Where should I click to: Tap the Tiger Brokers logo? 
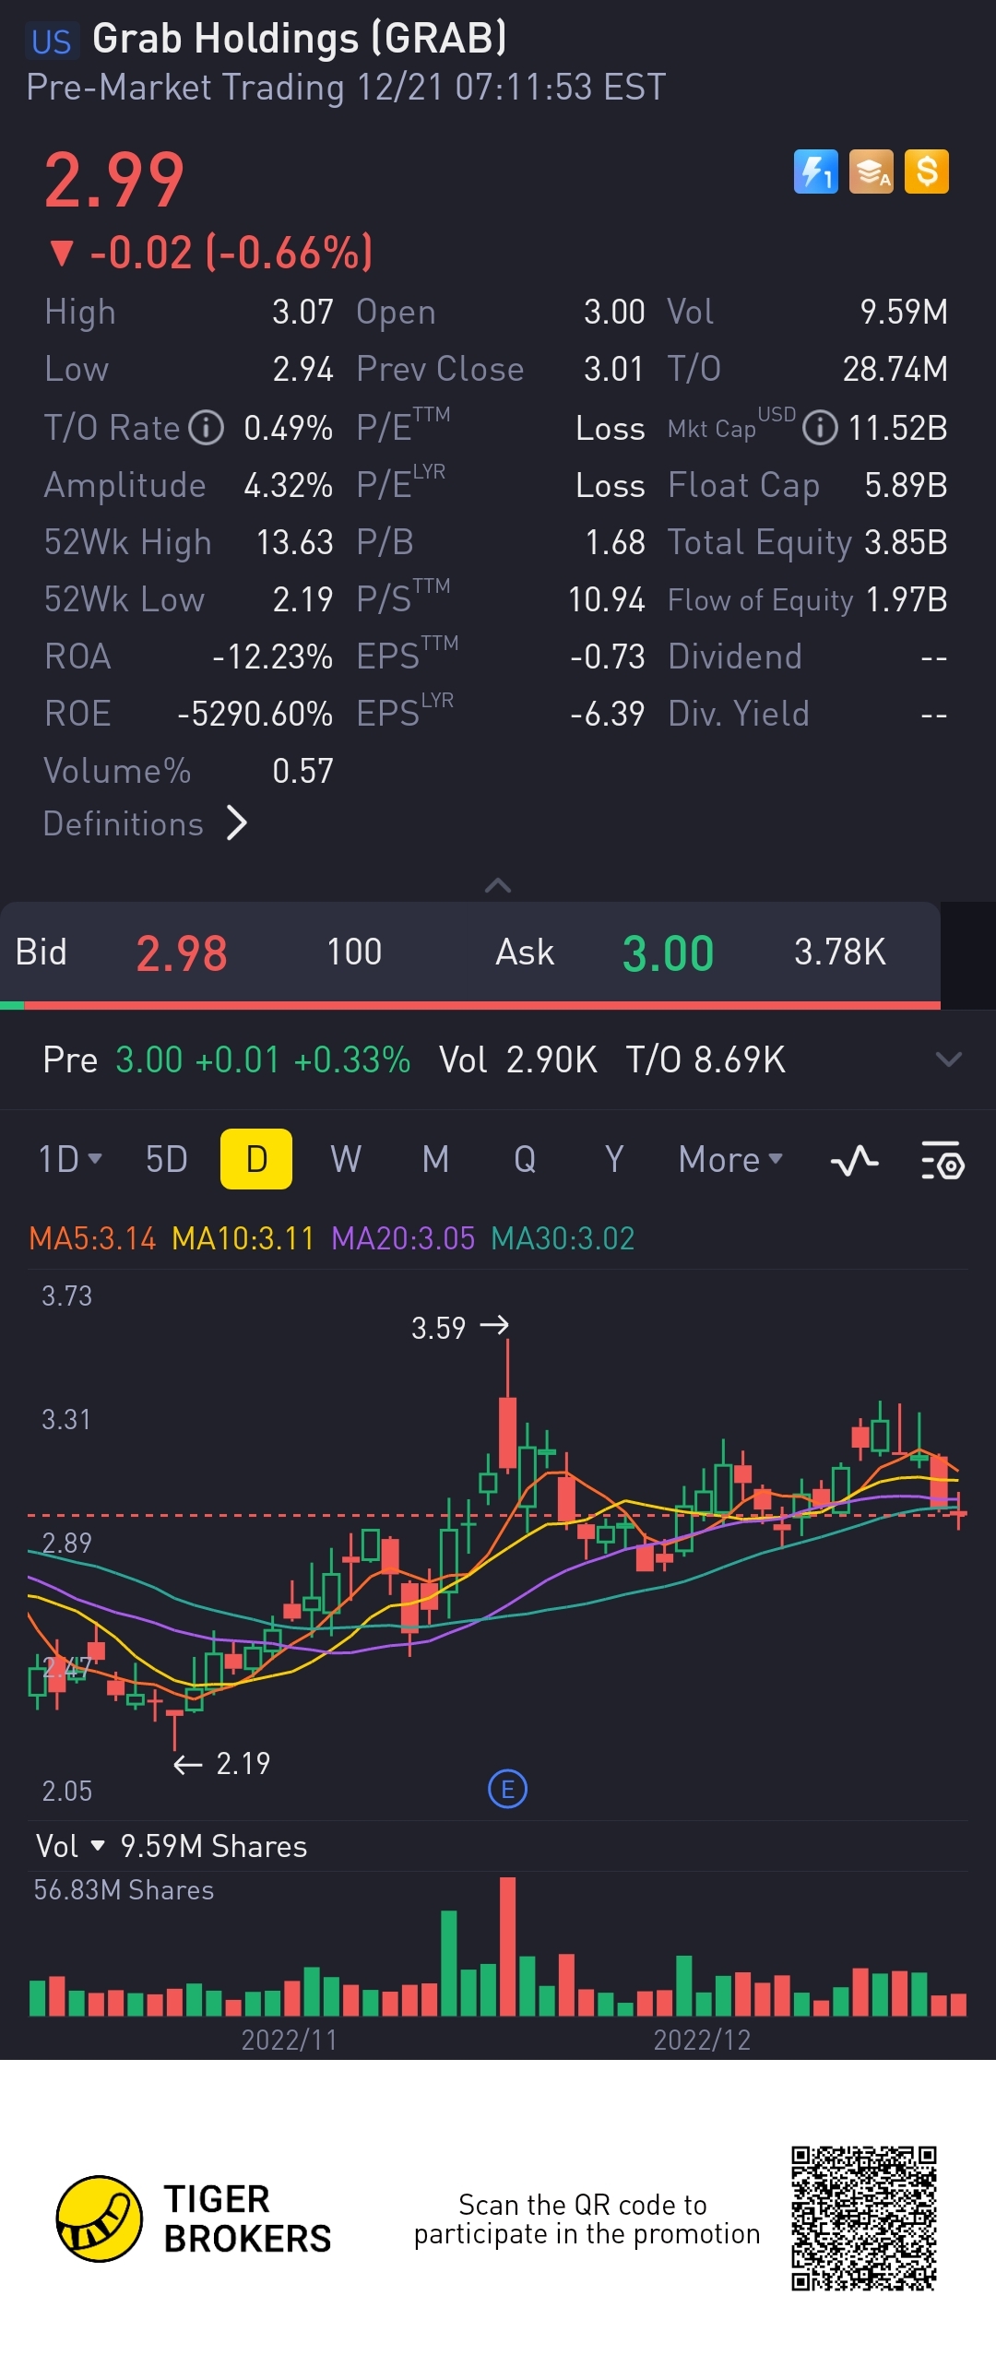tap(194, 2219)
